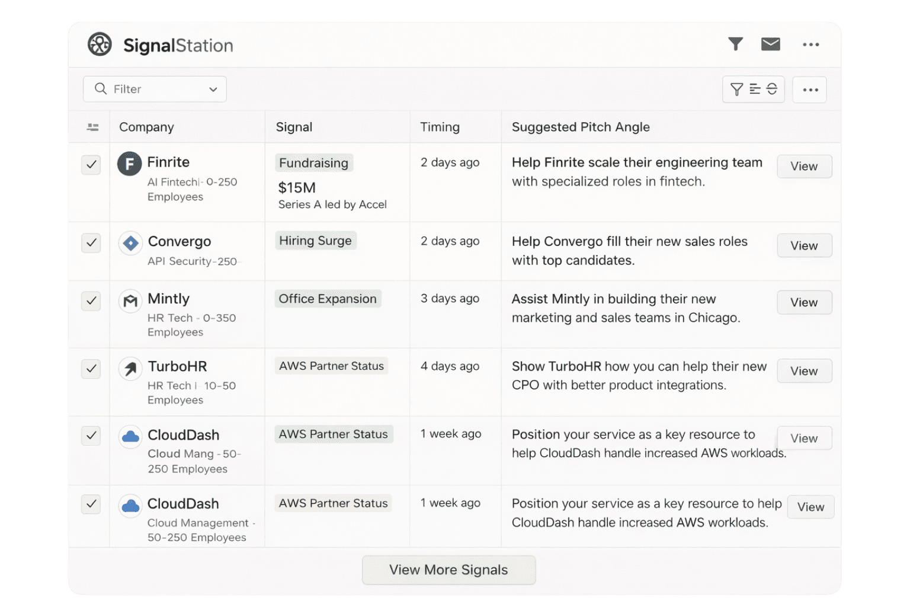Toggle checkbox for CloudDash Cloud Management row

point(91,504)
